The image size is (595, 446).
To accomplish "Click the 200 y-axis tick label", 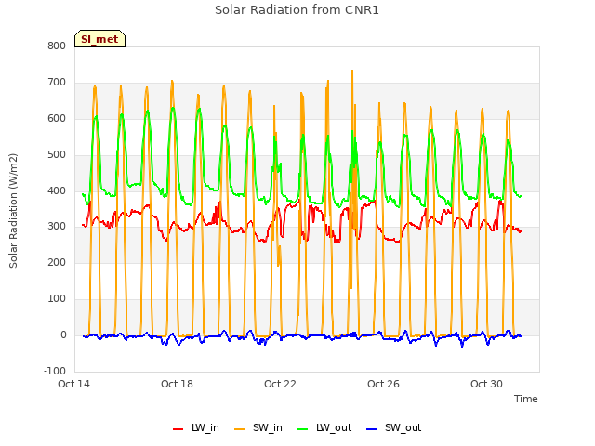I will [x=57, y=262].
